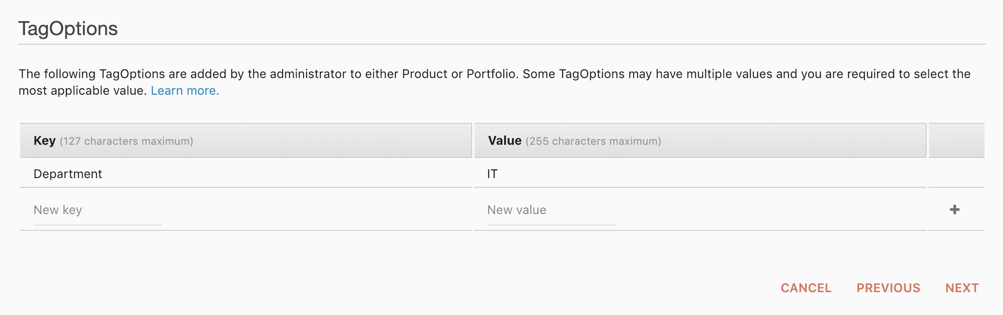Click Department to change the key
The width and height of the screenshot is (1003, 315).
(x=68, y=174)
